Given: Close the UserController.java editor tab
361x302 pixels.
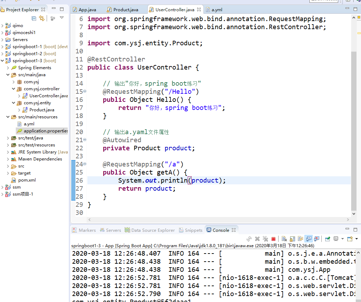Looking at the screenshot, I should pos(199,9).
